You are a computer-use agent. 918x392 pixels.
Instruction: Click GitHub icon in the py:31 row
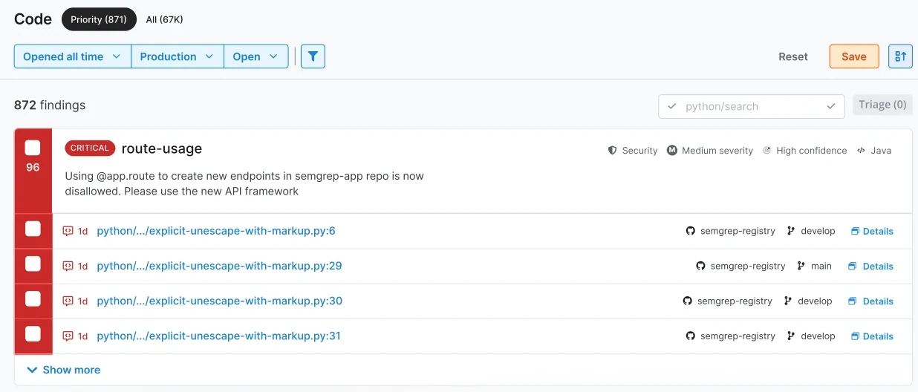pyautogui.click(x=691, y=336)
